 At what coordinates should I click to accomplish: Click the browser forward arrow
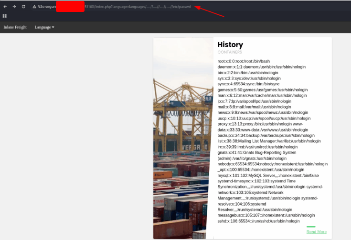(14, 7)
